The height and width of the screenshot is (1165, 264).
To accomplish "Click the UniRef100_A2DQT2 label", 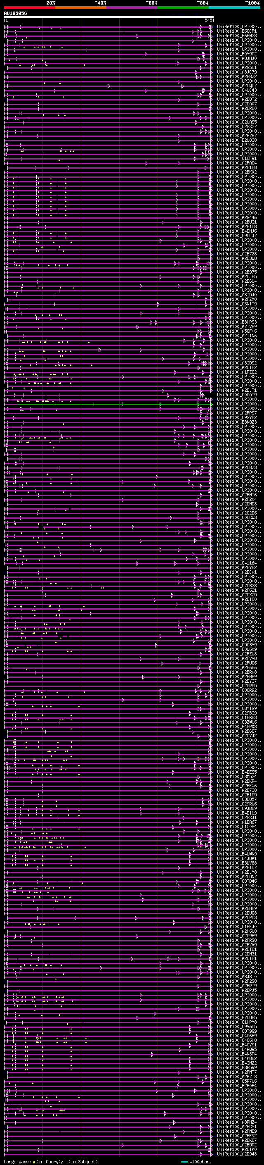I will (237, 100).
